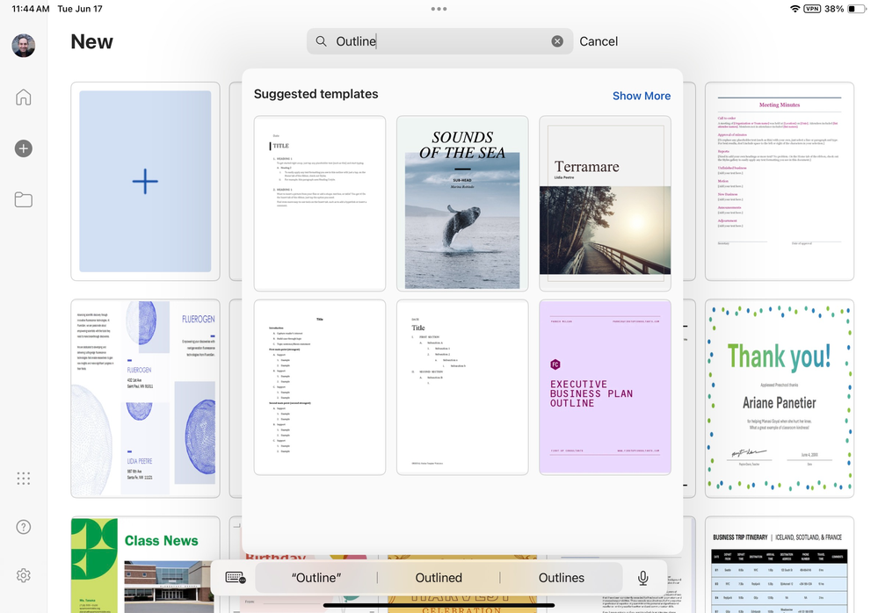Go to Home in the sidebar

click(24, 97)
